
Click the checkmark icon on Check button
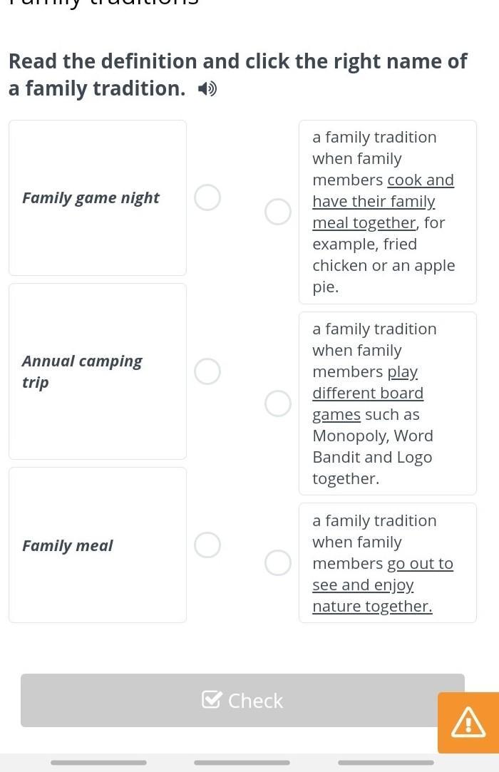coord(212,701)
